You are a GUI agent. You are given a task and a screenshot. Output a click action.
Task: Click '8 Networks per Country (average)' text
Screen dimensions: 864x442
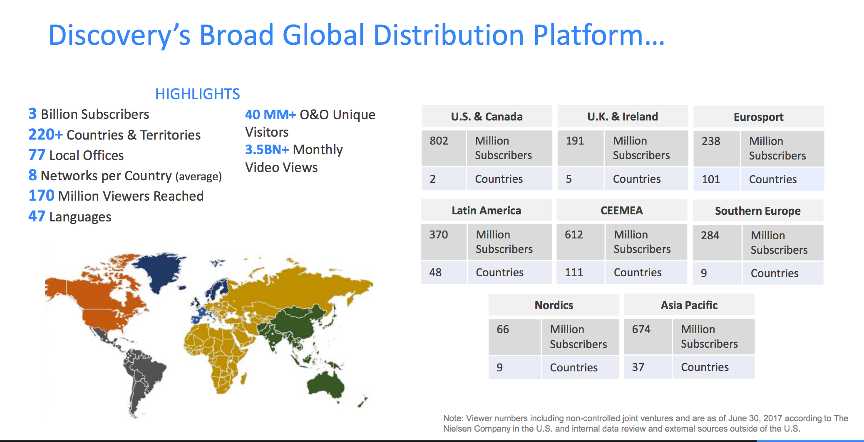click(125, 176)
